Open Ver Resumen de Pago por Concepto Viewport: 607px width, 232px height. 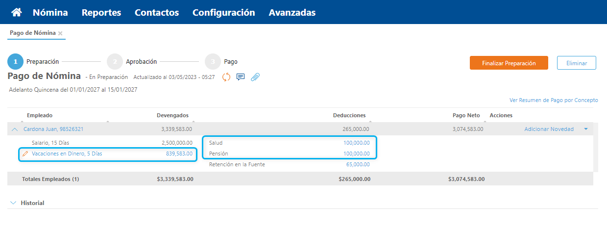tap(554, 100)
